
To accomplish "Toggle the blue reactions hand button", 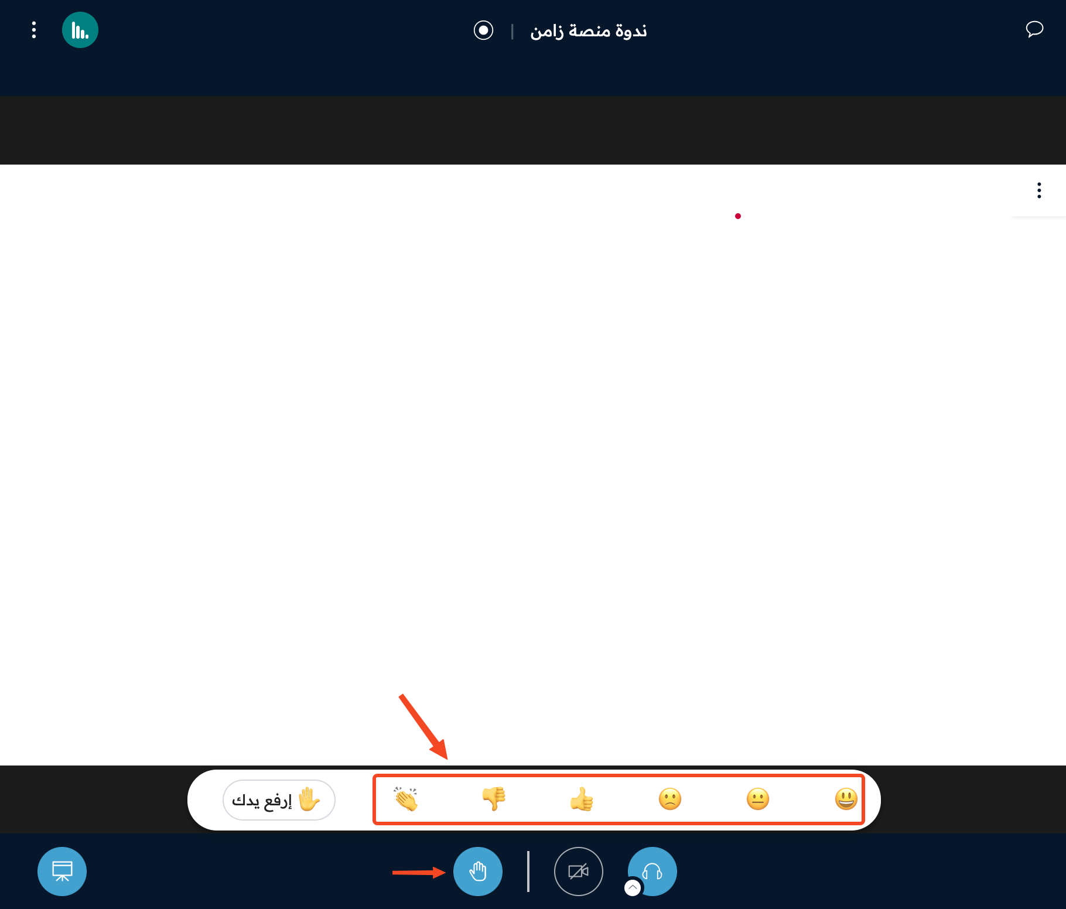I will (478, 872).
